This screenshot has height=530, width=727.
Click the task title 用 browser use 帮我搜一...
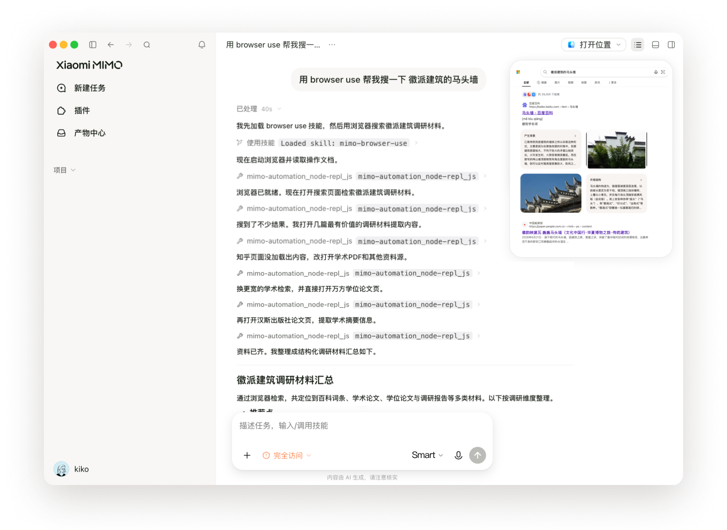[x=273, y=44]
